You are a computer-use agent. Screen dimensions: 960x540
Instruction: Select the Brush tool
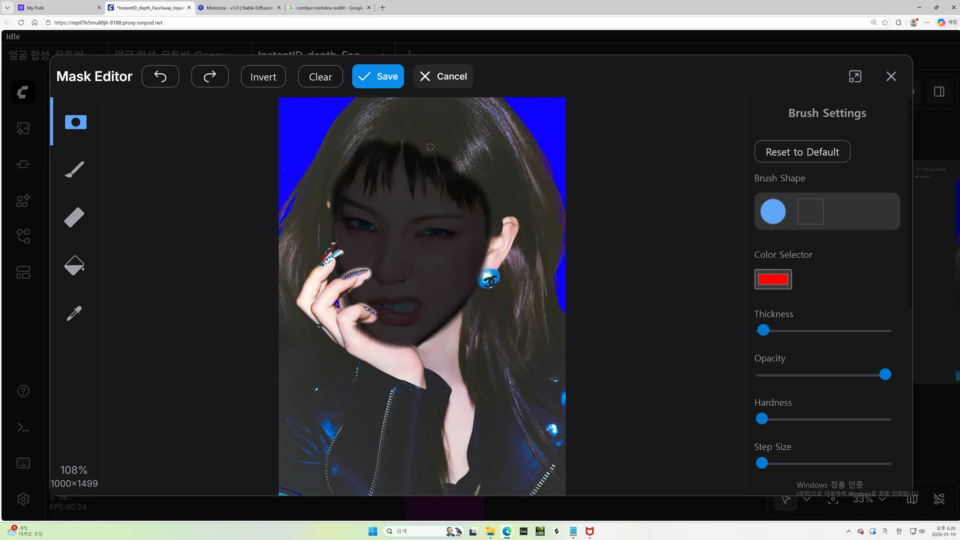(x=74, y=169)
